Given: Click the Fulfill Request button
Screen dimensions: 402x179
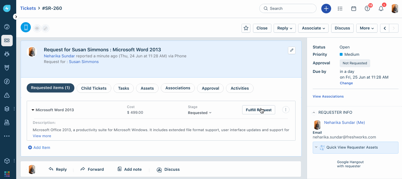Looking at the screenshot, I should click(259, 110).
